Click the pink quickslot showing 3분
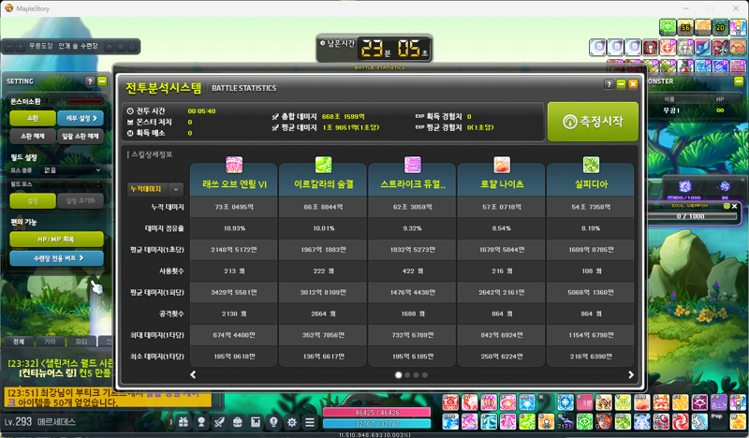This screenshot has height=438, width=749. [x=584, y=402]
